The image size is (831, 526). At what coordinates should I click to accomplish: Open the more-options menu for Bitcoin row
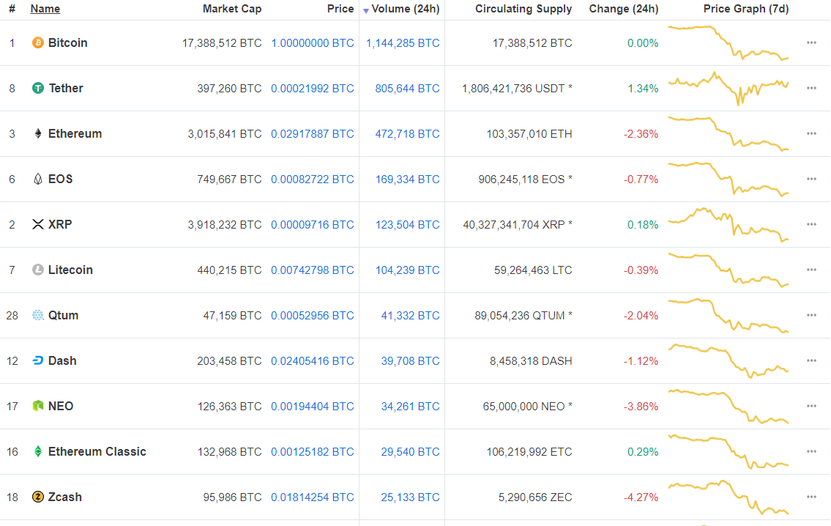pyautogui.click(x=811, y=43)
